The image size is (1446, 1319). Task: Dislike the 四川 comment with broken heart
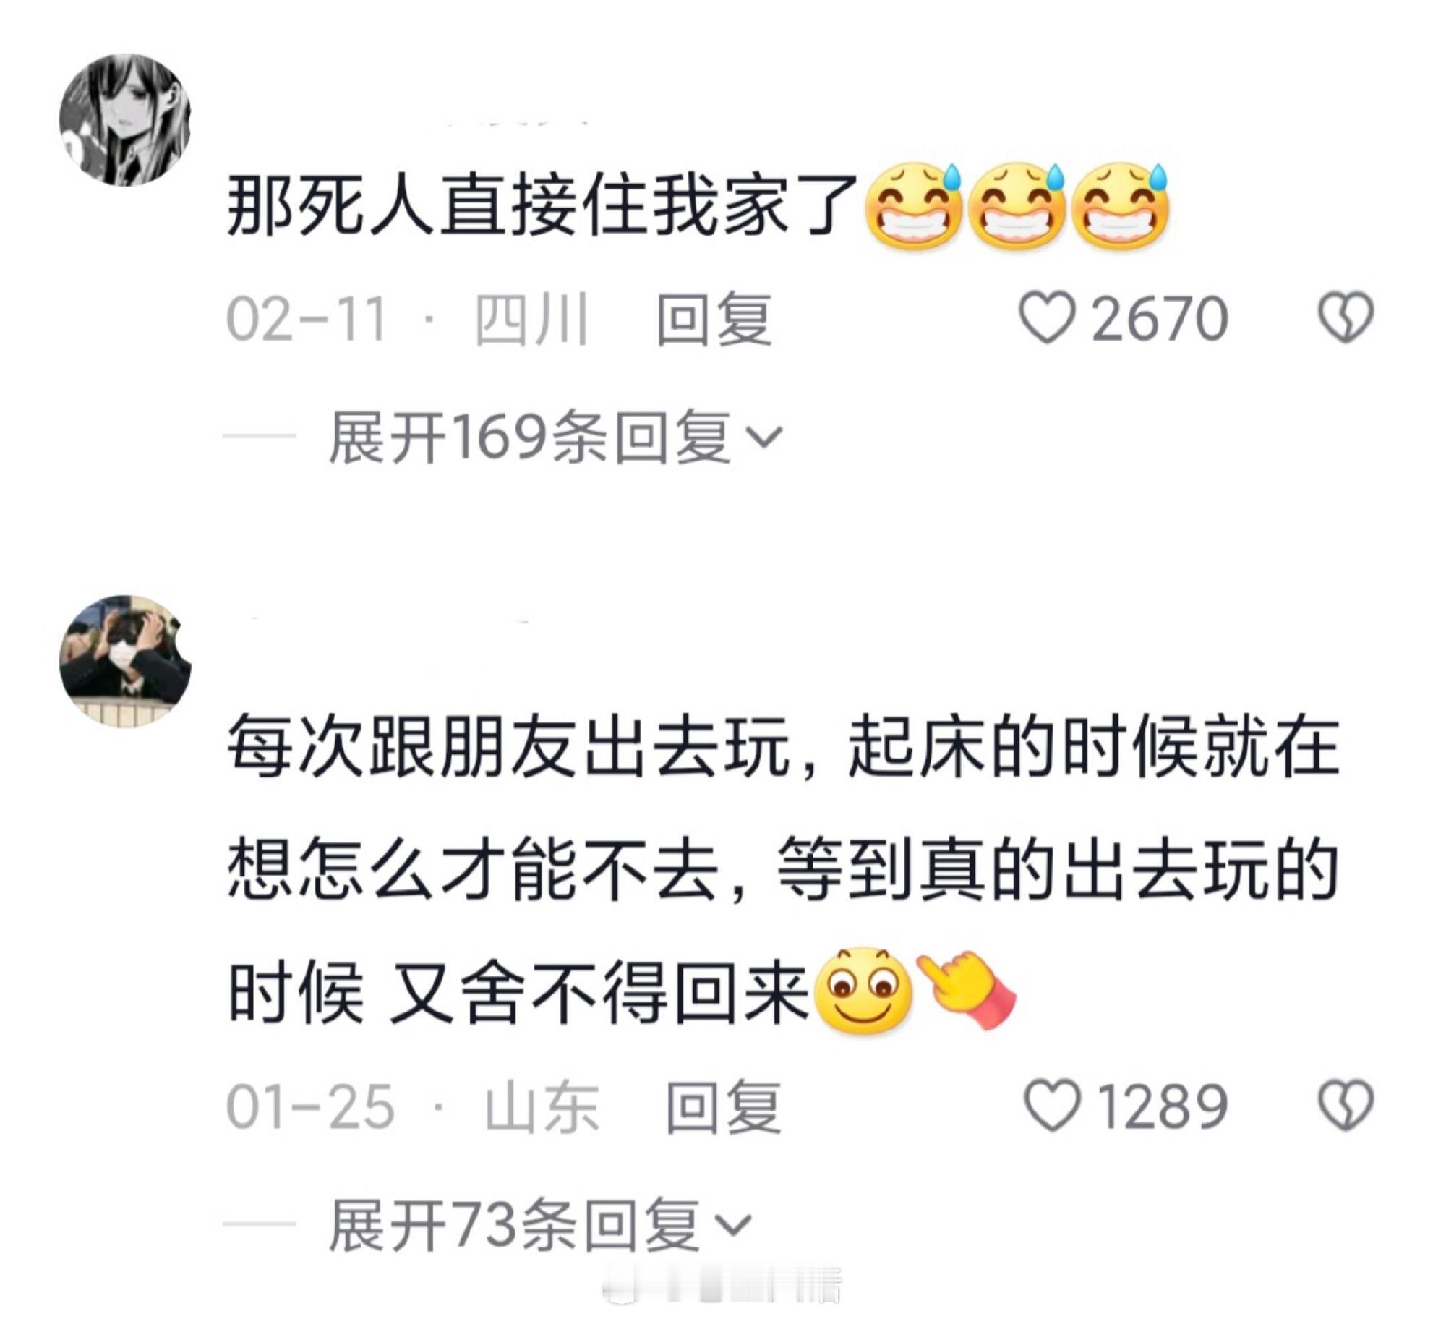coord(1346,317)
